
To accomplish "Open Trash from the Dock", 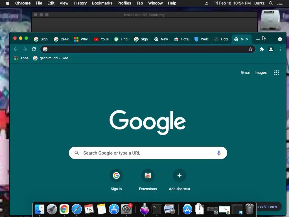I will click(x=249, y=209).
